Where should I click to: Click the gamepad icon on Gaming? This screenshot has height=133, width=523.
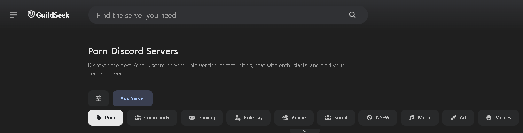click(192, 118)
